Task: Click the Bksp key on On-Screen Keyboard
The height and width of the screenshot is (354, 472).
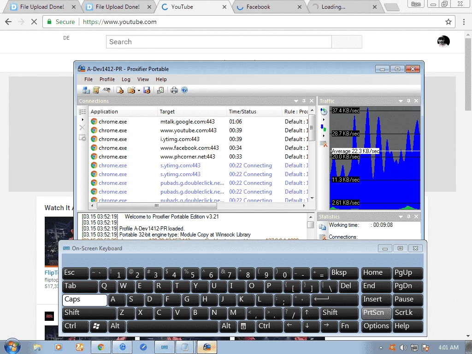Action: click(x=344, y=273)
